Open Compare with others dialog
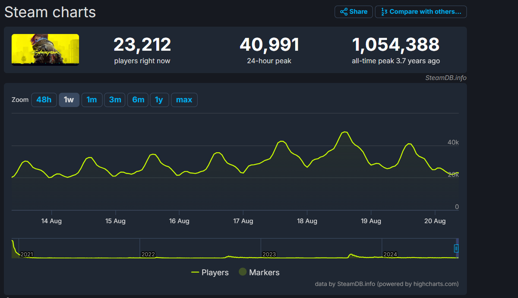 coord(421,12)
